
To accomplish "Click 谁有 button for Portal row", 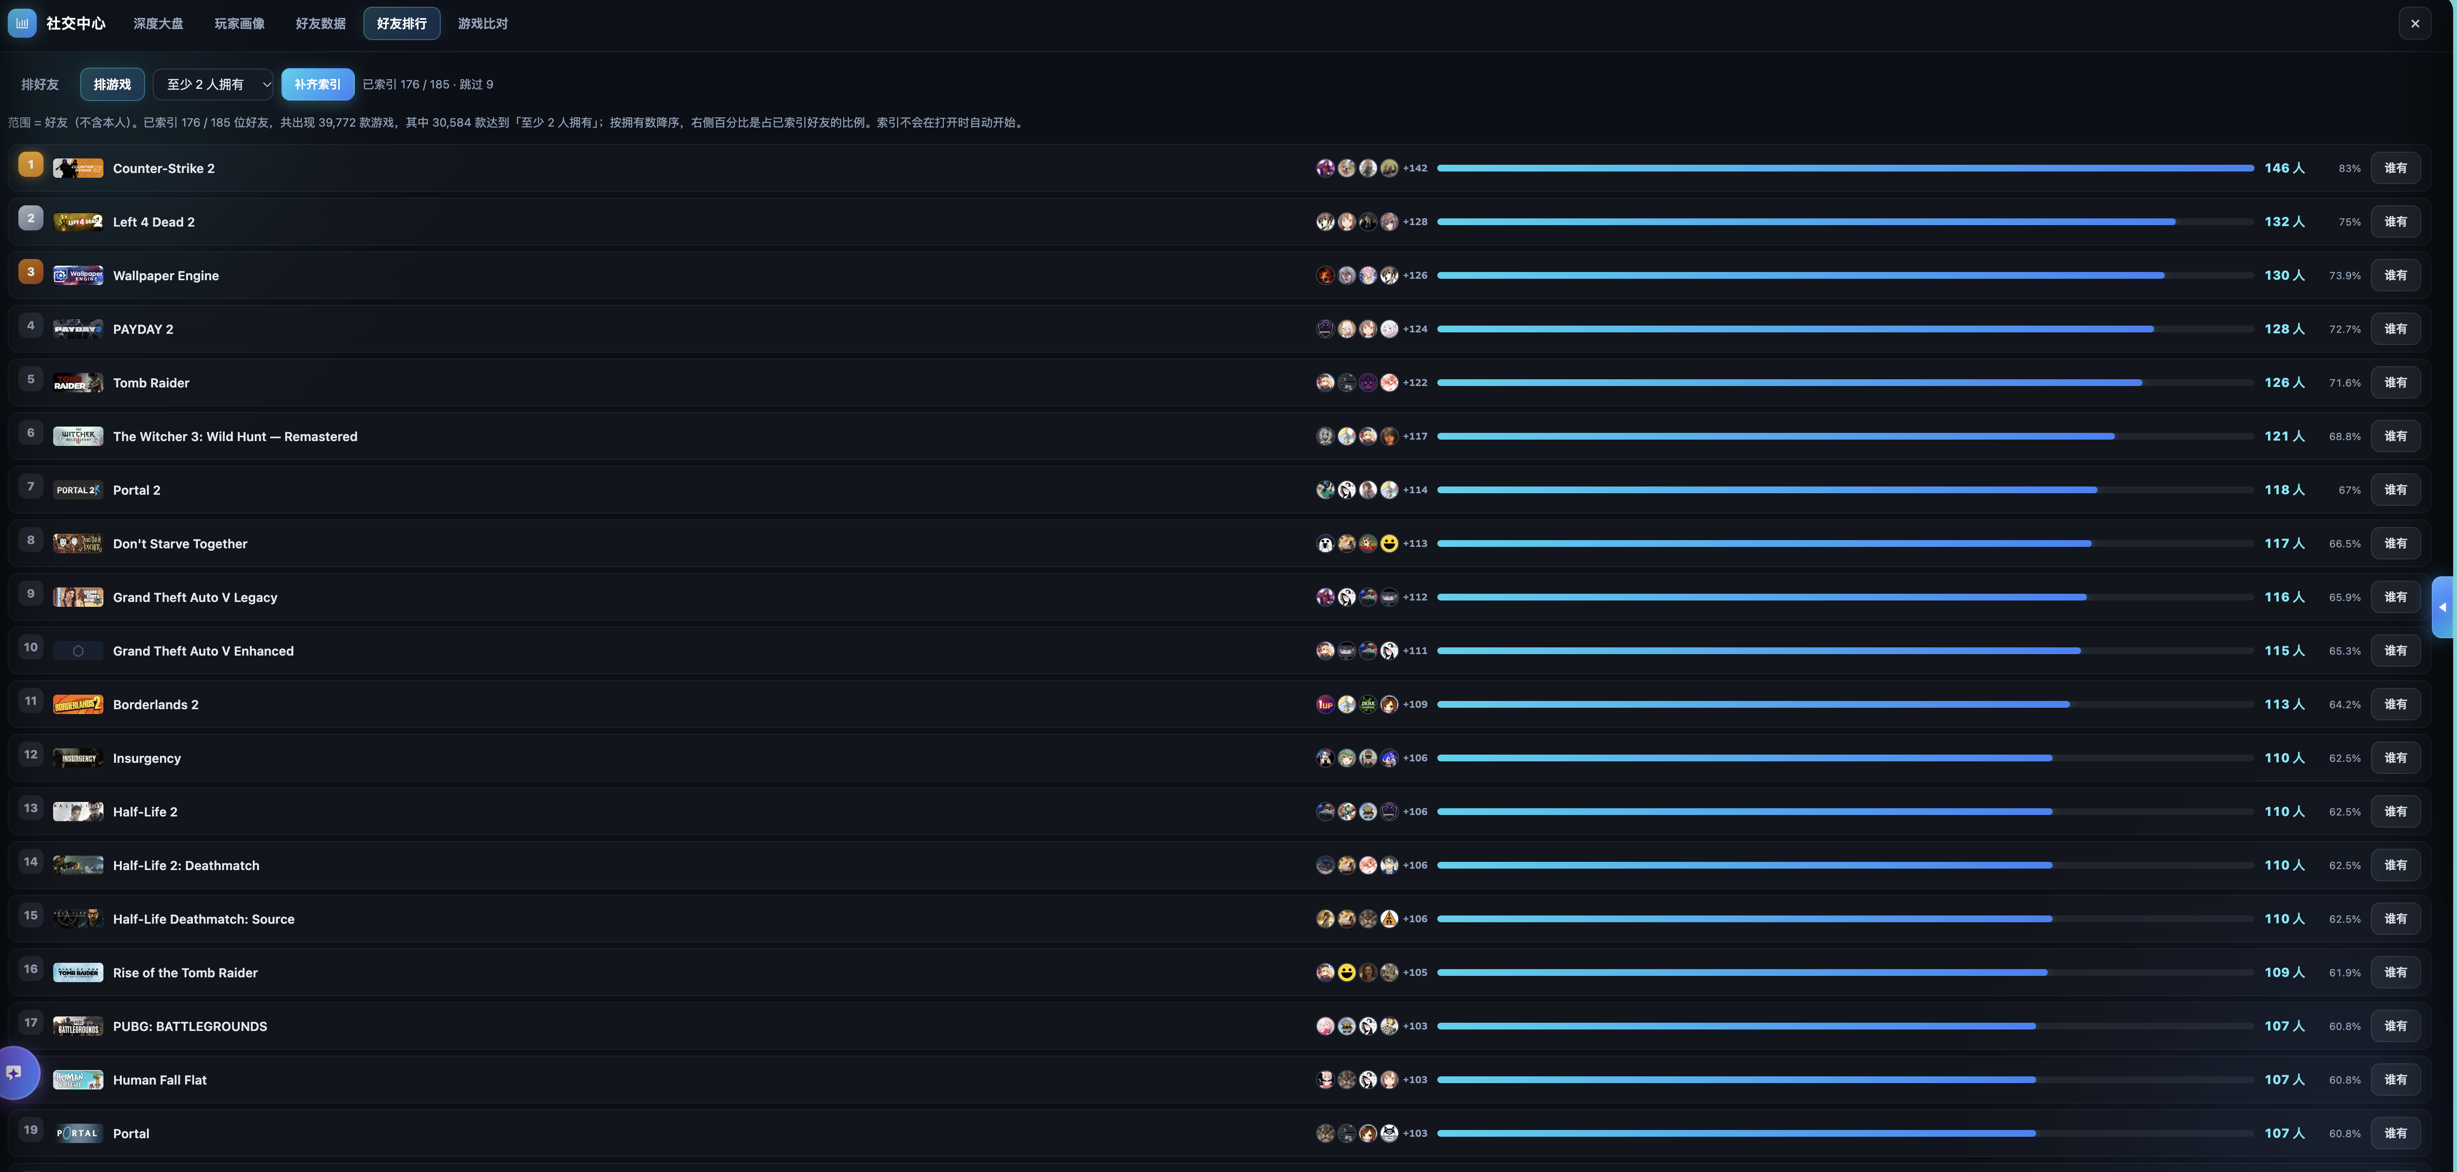I will click(x=2395, y=1133).
